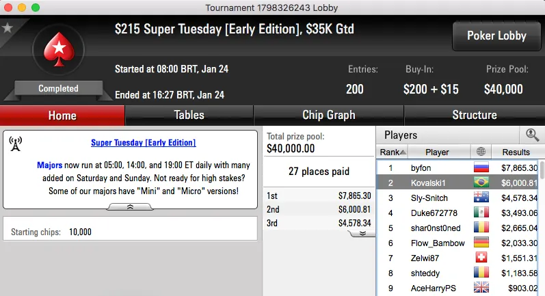
Task: Sort players by the Rank column
Action: (393, 152)
